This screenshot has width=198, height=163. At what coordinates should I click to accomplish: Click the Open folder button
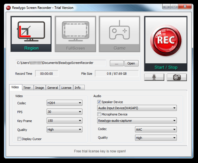(131, 63)
